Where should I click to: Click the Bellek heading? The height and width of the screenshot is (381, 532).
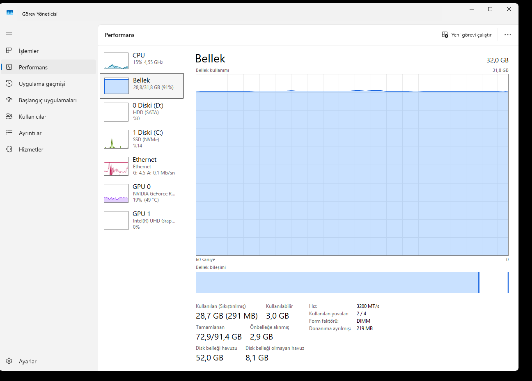[210, 58]
